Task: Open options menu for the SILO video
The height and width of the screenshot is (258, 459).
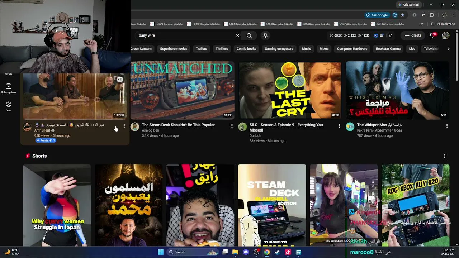Action: (339, 126)
